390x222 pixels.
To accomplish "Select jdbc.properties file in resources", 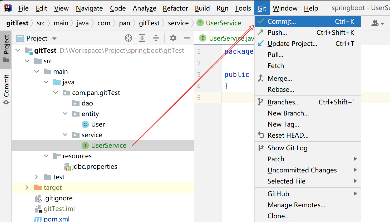I will pos(95,166).
